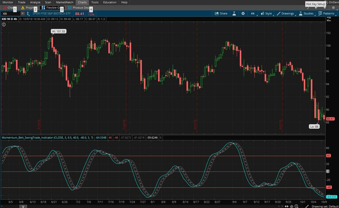Open the Analyze tab
The height and width of the screenshot is (208, 339).
tap(35, 2)
